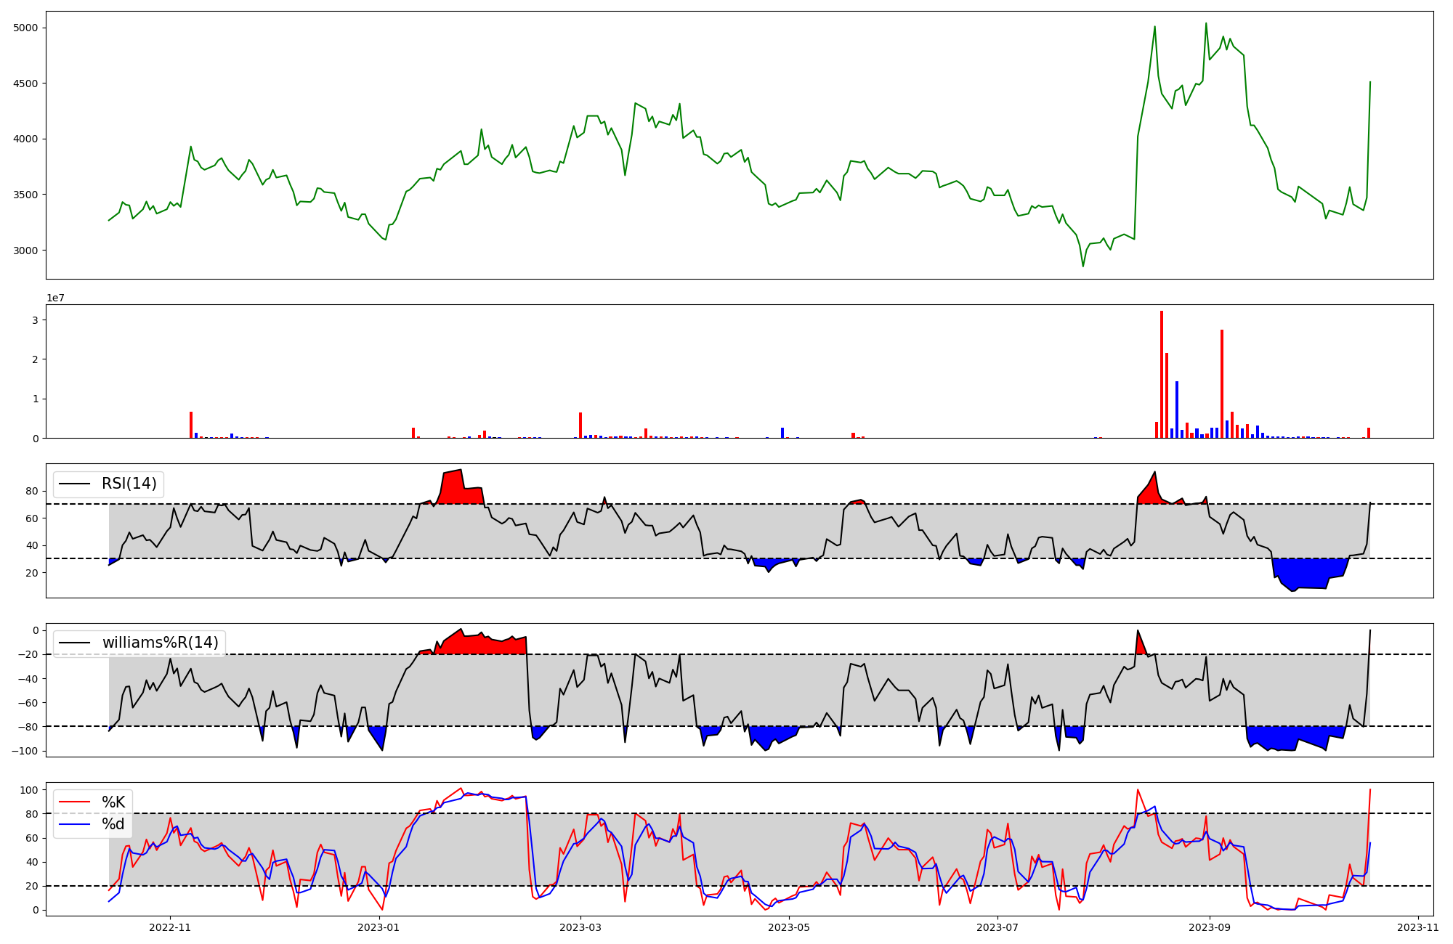Click the 1e7 volume scale label
Screen dimensions: 1453x944
[56, 298]
